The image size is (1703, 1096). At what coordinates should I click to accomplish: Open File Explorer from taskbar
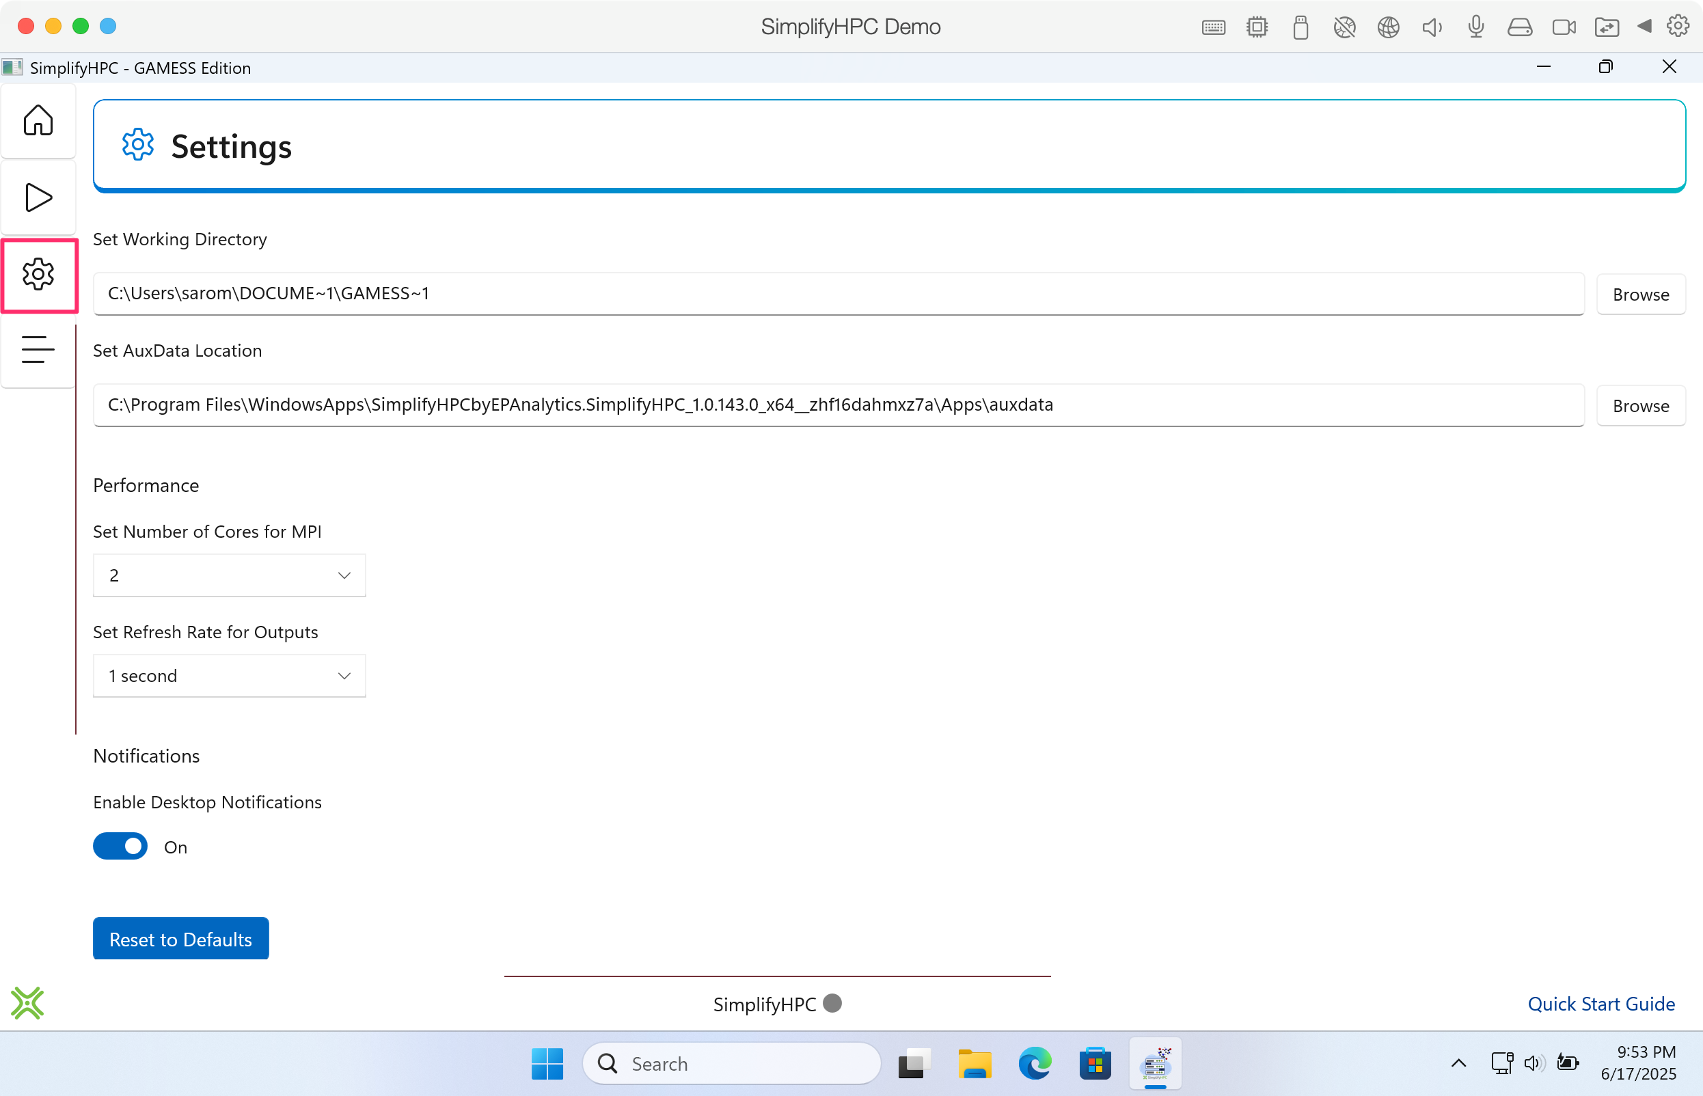pyautogui.click(x=975, y=1063)
